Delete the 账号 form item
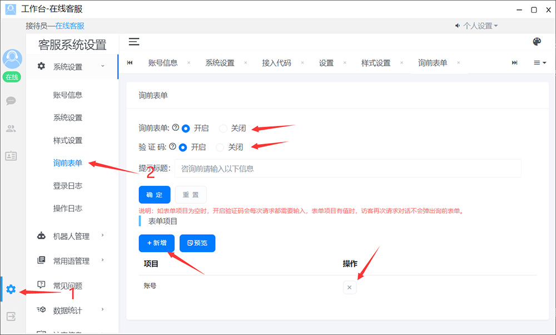Screen dimensions: 556x335 click(x=349, y=287)
